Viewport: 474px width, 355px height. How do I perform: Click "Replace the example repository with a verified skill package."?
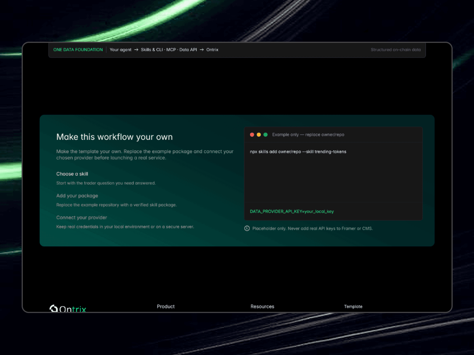[116, 205]
